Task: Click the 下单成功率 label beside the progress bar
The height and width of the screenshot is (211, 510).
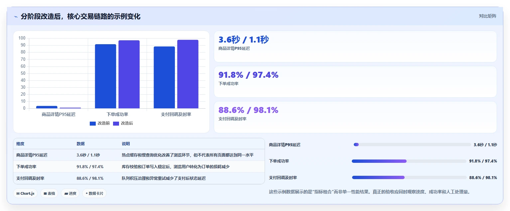Action: pos(279,161)
